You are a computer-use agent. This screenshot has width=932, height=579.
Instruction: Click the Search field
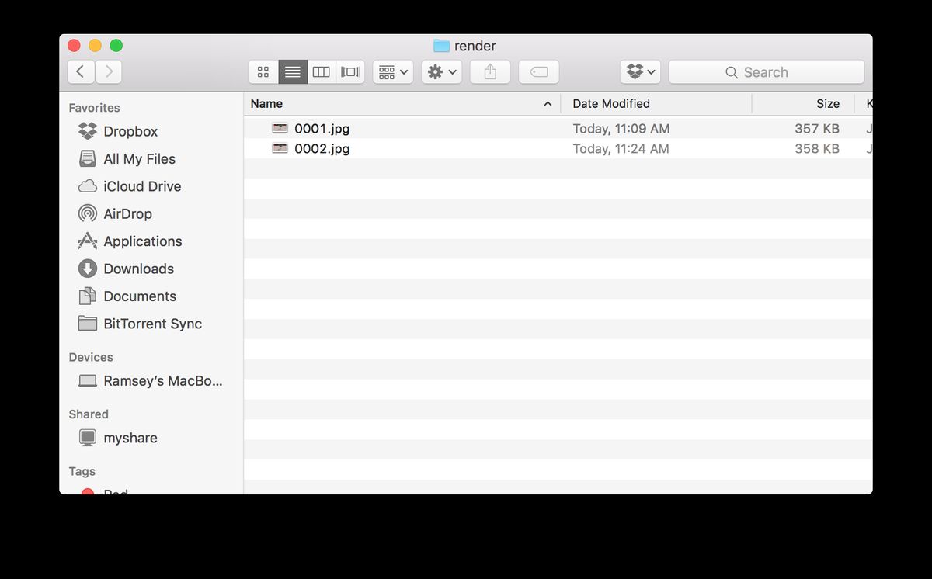[766, 72]
